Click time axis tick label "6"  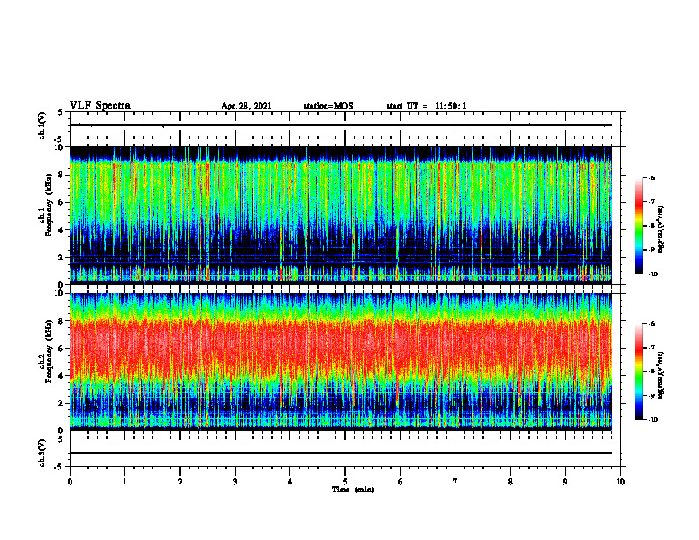coord(401,482)
